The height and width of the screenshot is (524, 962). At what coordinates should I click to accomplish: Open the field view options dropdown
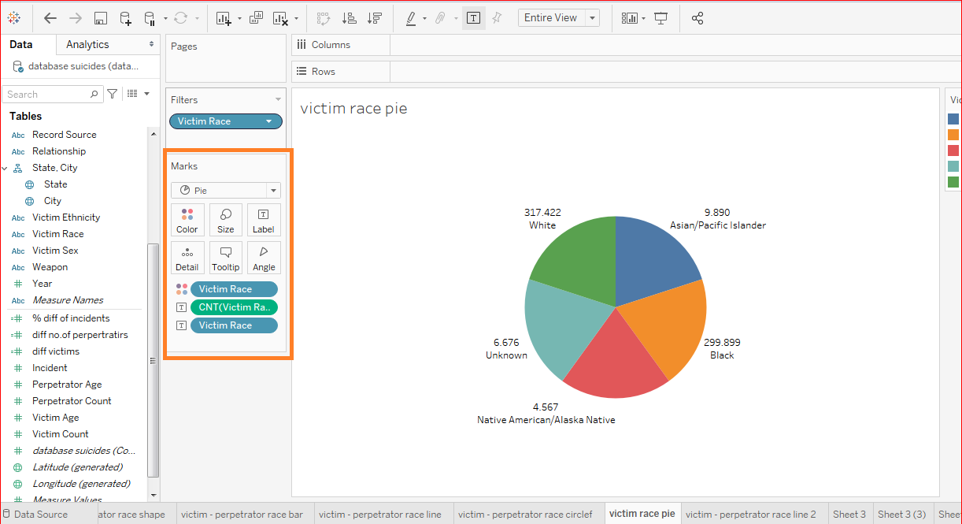138,94
